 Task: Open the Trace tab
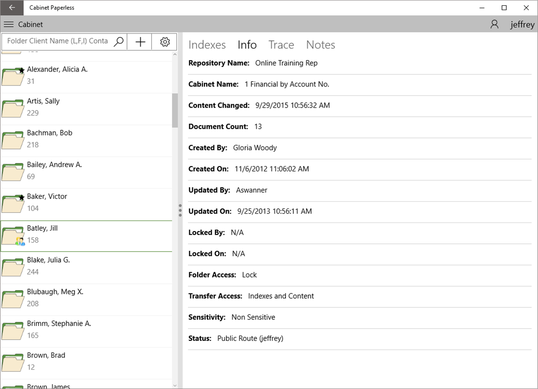click(281, 45)
